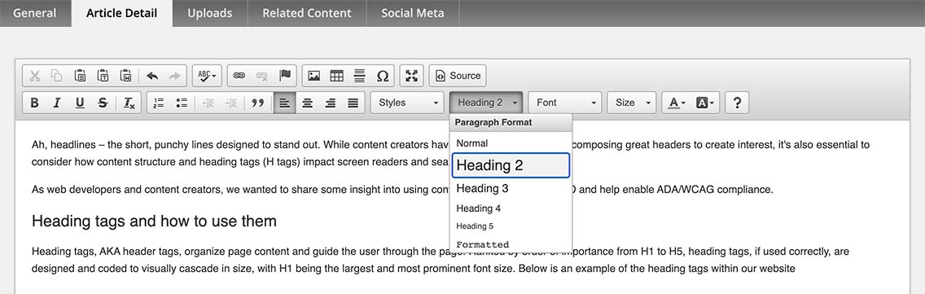Choose Heading 3 paragraph format
This screenshot has height=294, width=925.
(x=511, y=188)
